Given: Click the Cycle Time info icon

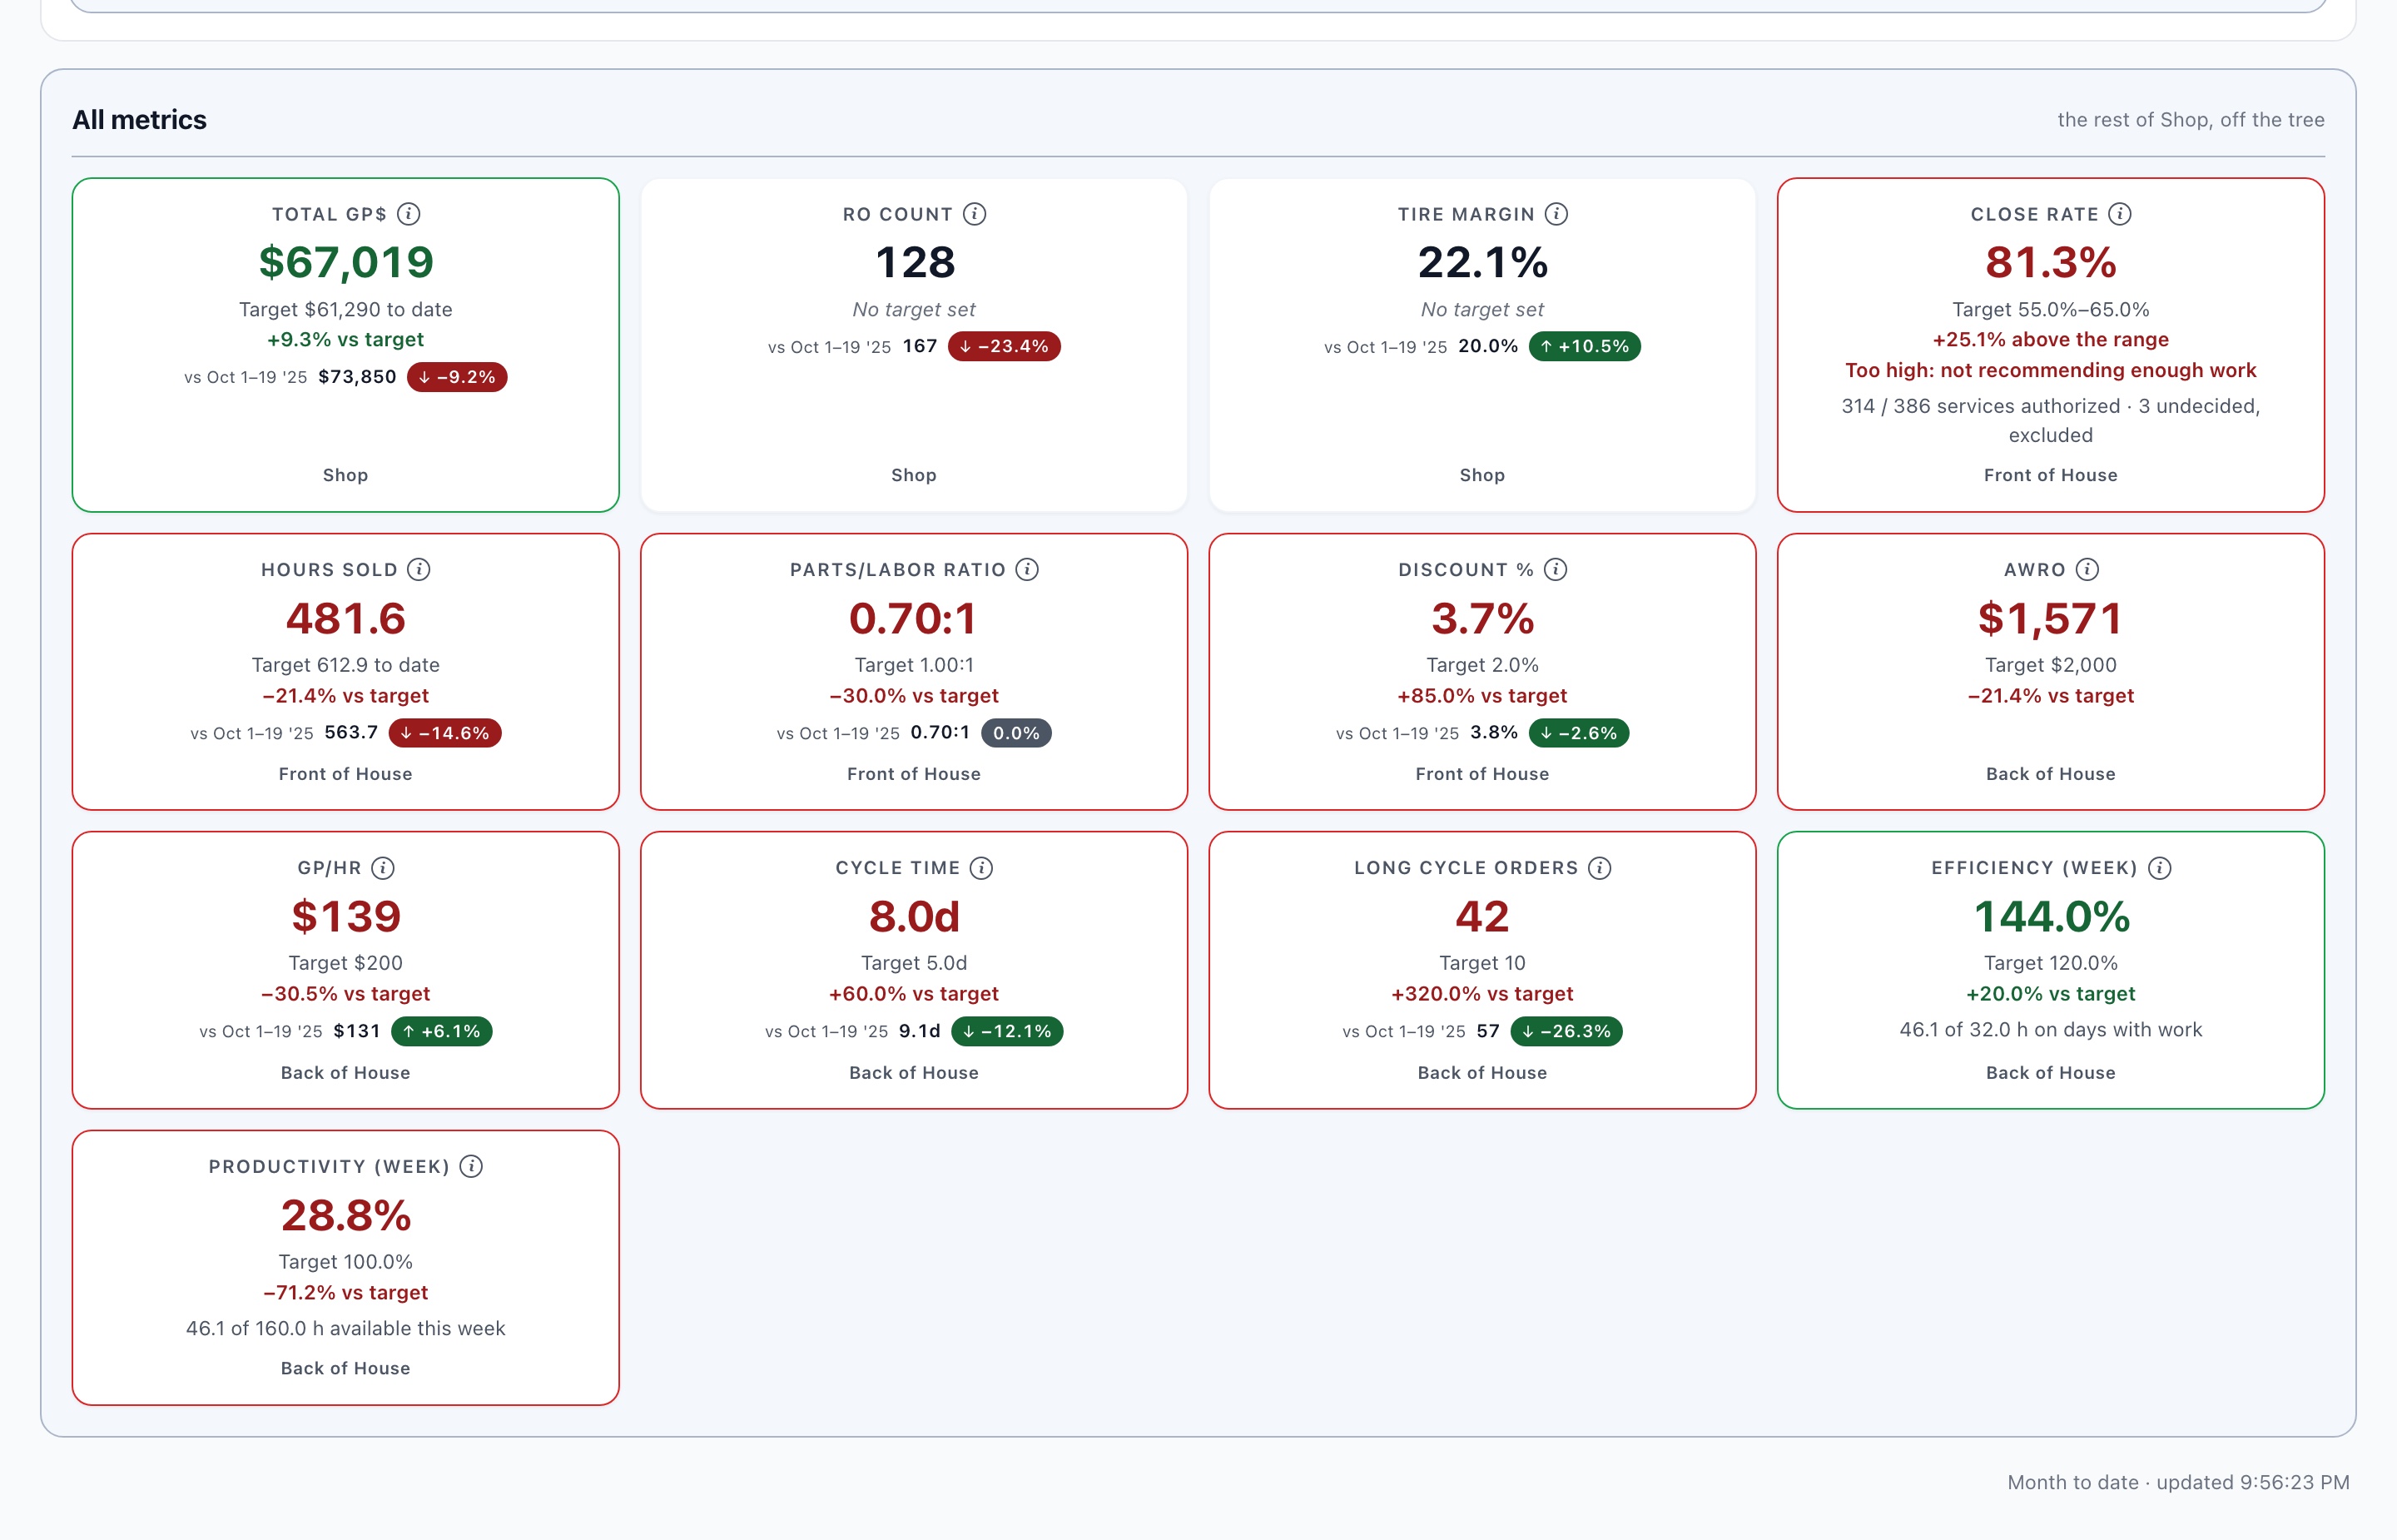Looking at the screenshot, I should coord(981,868).
